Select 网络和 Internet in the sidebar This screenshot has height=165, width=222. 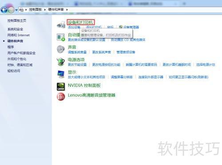tap(19, 35)
